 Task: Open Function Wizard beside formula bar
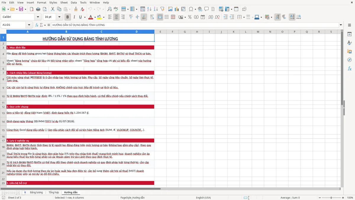point(37,25)
